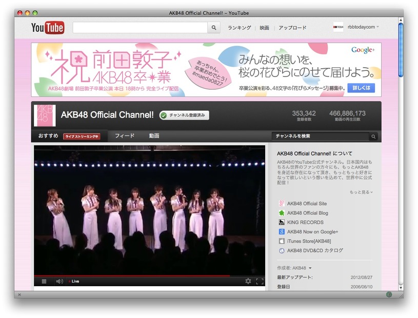Click the ライブストリーミング中 badge

click(82, 136)
